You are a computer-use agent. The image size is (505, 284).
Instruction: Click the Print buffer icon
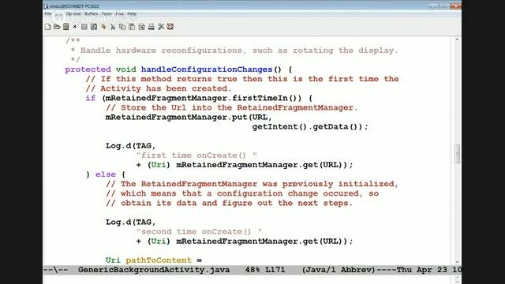coord(151,27)
